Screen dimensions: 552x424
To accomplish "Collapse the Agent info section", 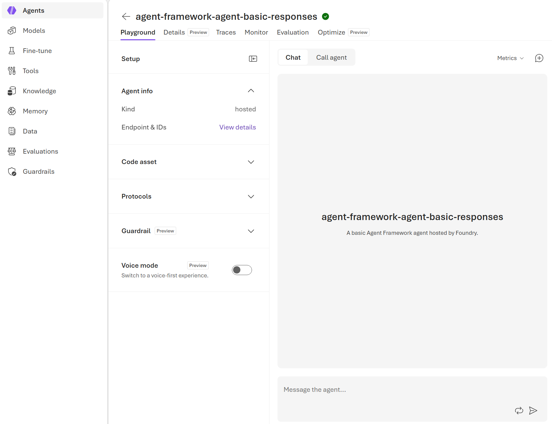I will [251, 91].
